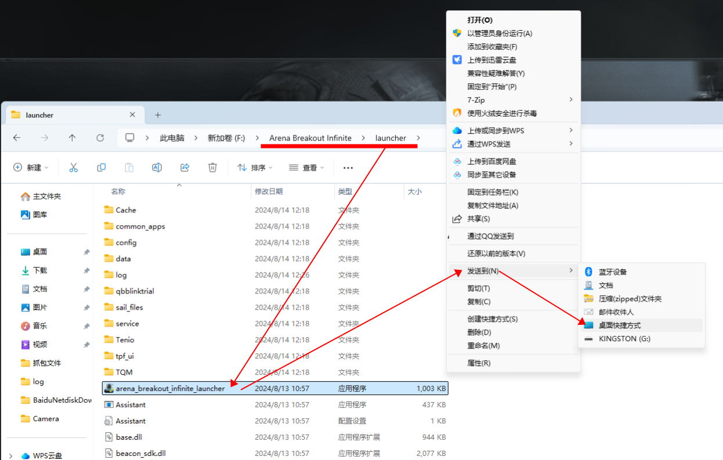Share the file via the Share toolbar icon
The image size is (723, 460).
tap(185, 167)
